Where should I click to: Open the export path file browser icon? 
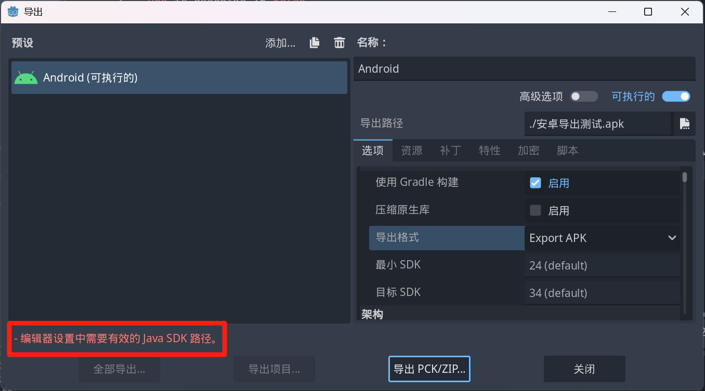click(685, 124)
